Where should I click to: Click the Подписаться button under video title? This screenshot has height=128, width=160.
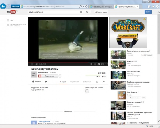[x=48, y=76]
